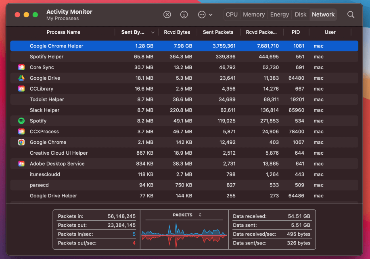The width and height of the screenshot is (370, 259).
Task: Open the Energy tab
Action: click(x=280, y=15)
